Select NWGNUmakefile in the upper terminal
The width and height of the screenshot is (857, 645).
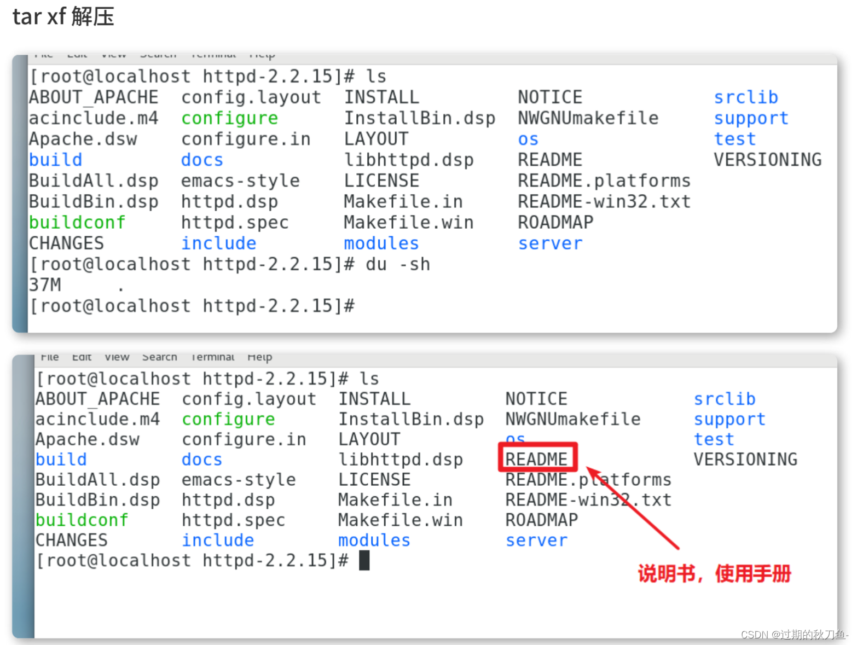pyautogui.click(x=588, y=118)
